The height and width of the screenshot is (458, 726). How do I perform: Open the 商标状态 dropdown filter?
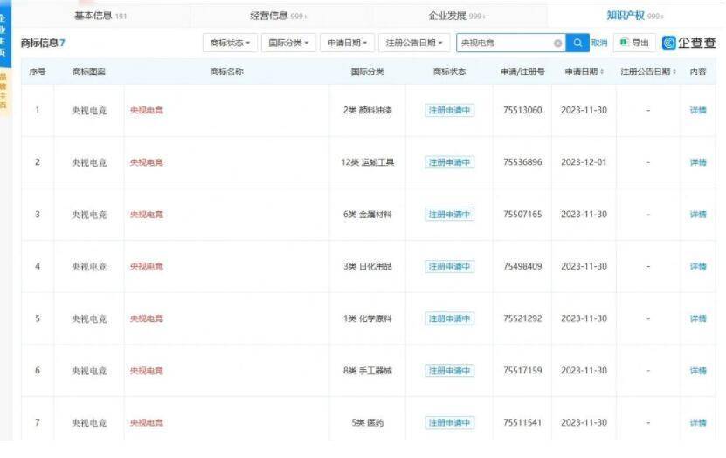[x=231, y=43]
